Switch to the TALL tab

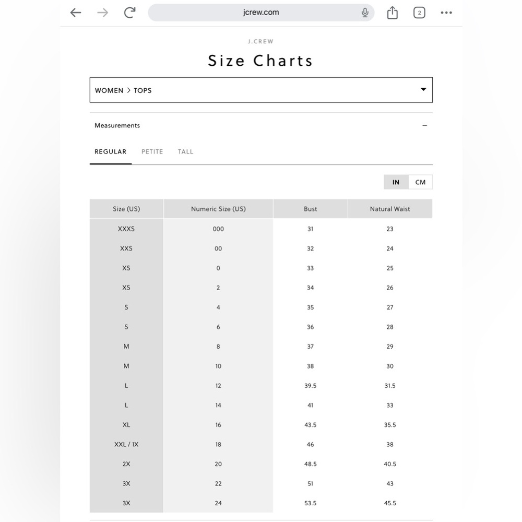[x=185, y=152]
